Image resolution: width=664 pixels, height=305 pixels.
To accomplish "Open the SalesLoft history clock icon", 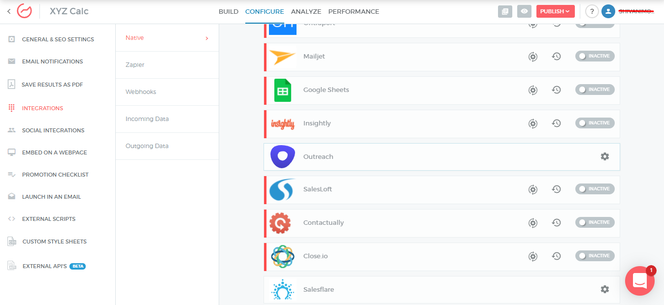I will click(556, 189).
